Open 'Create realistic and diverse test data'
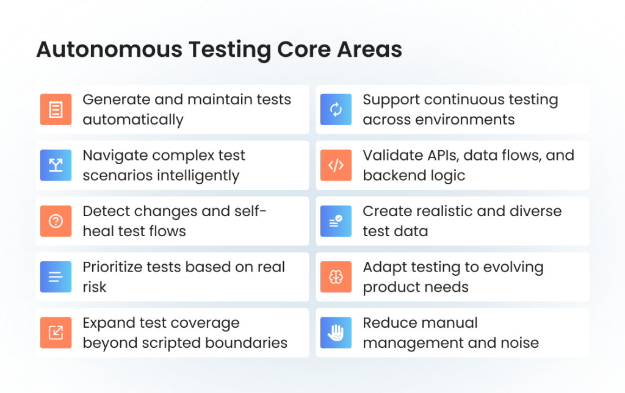Image resolution: width=625 pixels, height=393 pixels. pos(462,221)
